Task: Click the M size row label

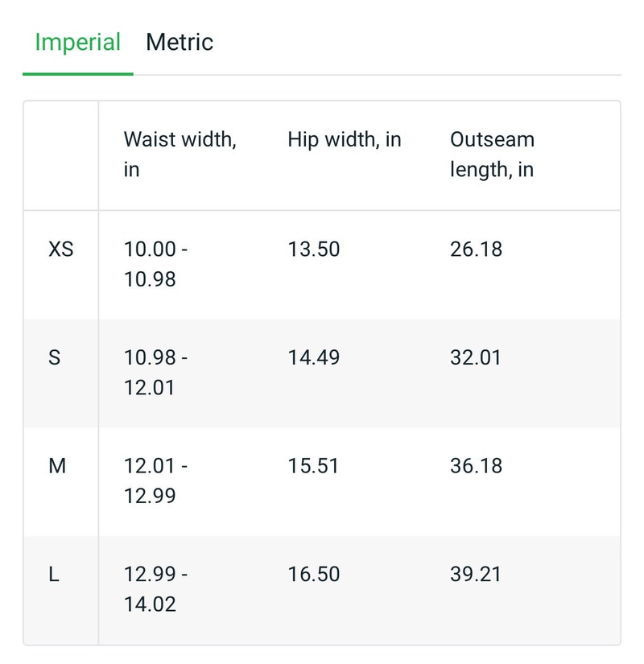Action: [x=57, y=466]
